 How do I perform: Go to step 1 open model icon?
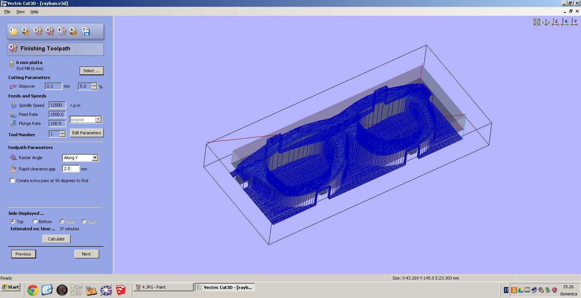14,31
